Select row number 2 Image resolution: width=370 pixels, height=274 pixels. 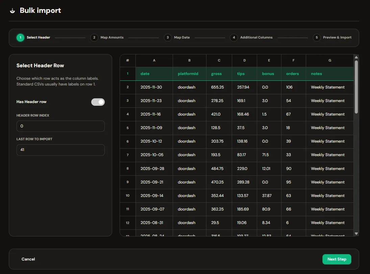coord(128,87)
